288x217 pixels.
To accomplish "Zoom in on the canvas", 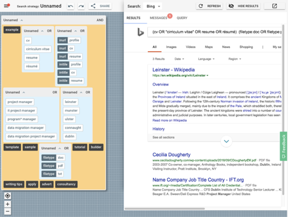I will [8, 204].
